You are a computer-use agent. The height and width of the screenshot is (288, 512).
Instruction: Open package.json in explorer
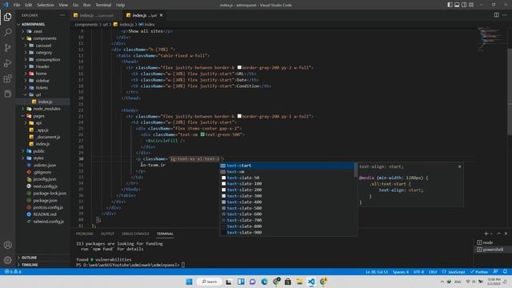click(x=42, y=201)
